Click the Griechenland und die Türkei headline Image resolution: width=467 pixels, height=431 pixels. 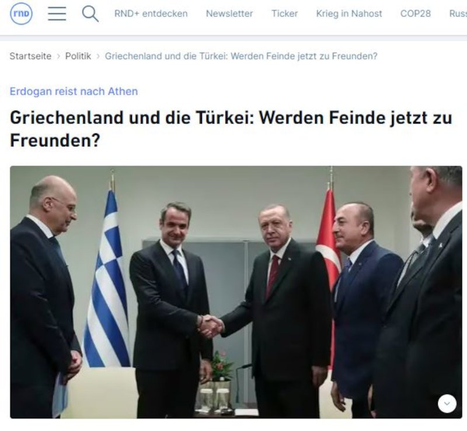tap(231, 129)
